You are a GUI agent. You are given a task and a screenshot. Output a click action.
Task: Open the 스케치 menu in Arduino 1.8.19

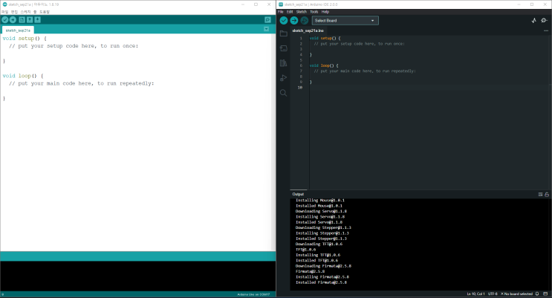coord(25,12)
